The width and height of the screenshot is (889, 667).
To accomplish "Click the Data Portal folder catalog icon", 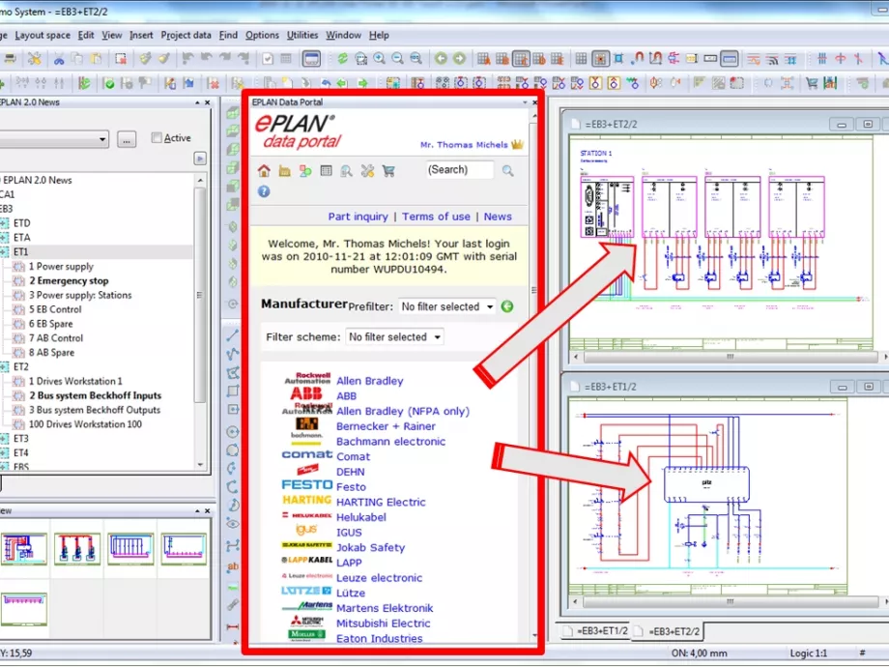I will coord(285,171).
